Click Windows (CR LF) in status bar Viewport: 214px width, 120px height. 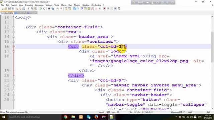(x=178, y=112)
